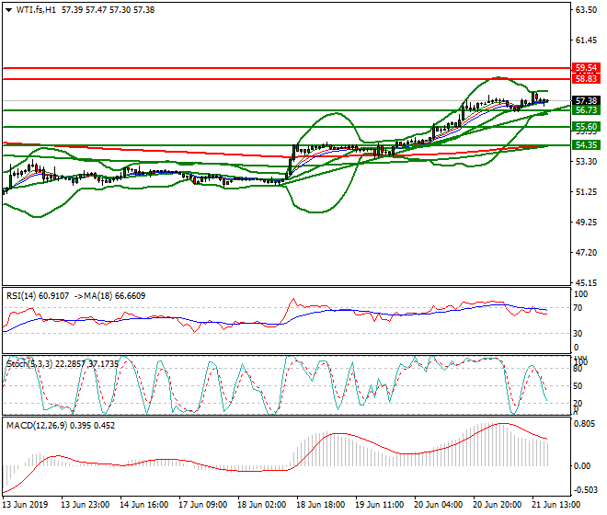Select the WTI.fs,H1 chart title text

point(36,10)
